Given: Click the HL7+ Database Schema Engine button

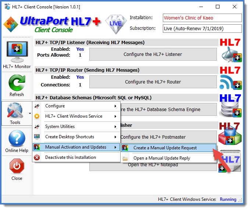Looking at the screenshot, I should point(168,109).
